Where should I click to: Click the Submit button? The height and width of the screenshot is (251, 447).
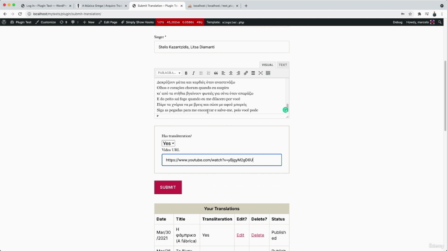coord(168,188)
